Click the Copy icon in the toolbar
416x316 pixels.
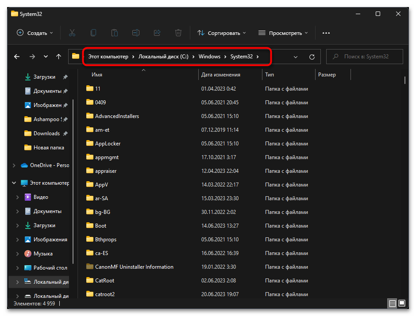(93, 33)
